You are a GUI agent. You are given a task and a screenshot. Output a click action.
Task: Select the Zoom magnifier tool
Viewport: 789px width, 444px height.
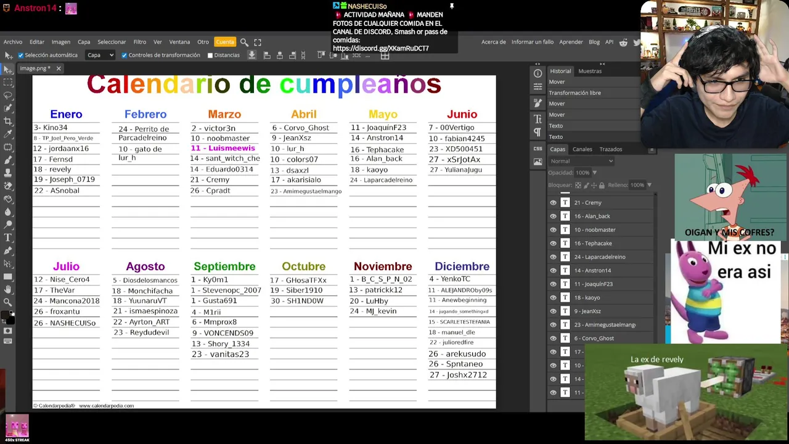(8, 302)
